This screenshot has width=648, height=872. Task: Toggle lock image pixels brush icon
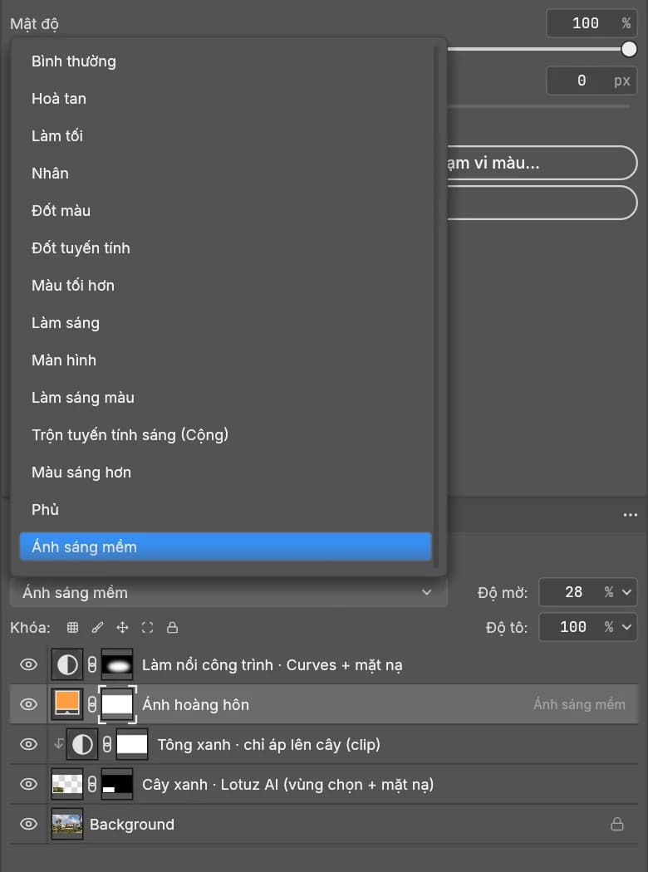point(97,628)
